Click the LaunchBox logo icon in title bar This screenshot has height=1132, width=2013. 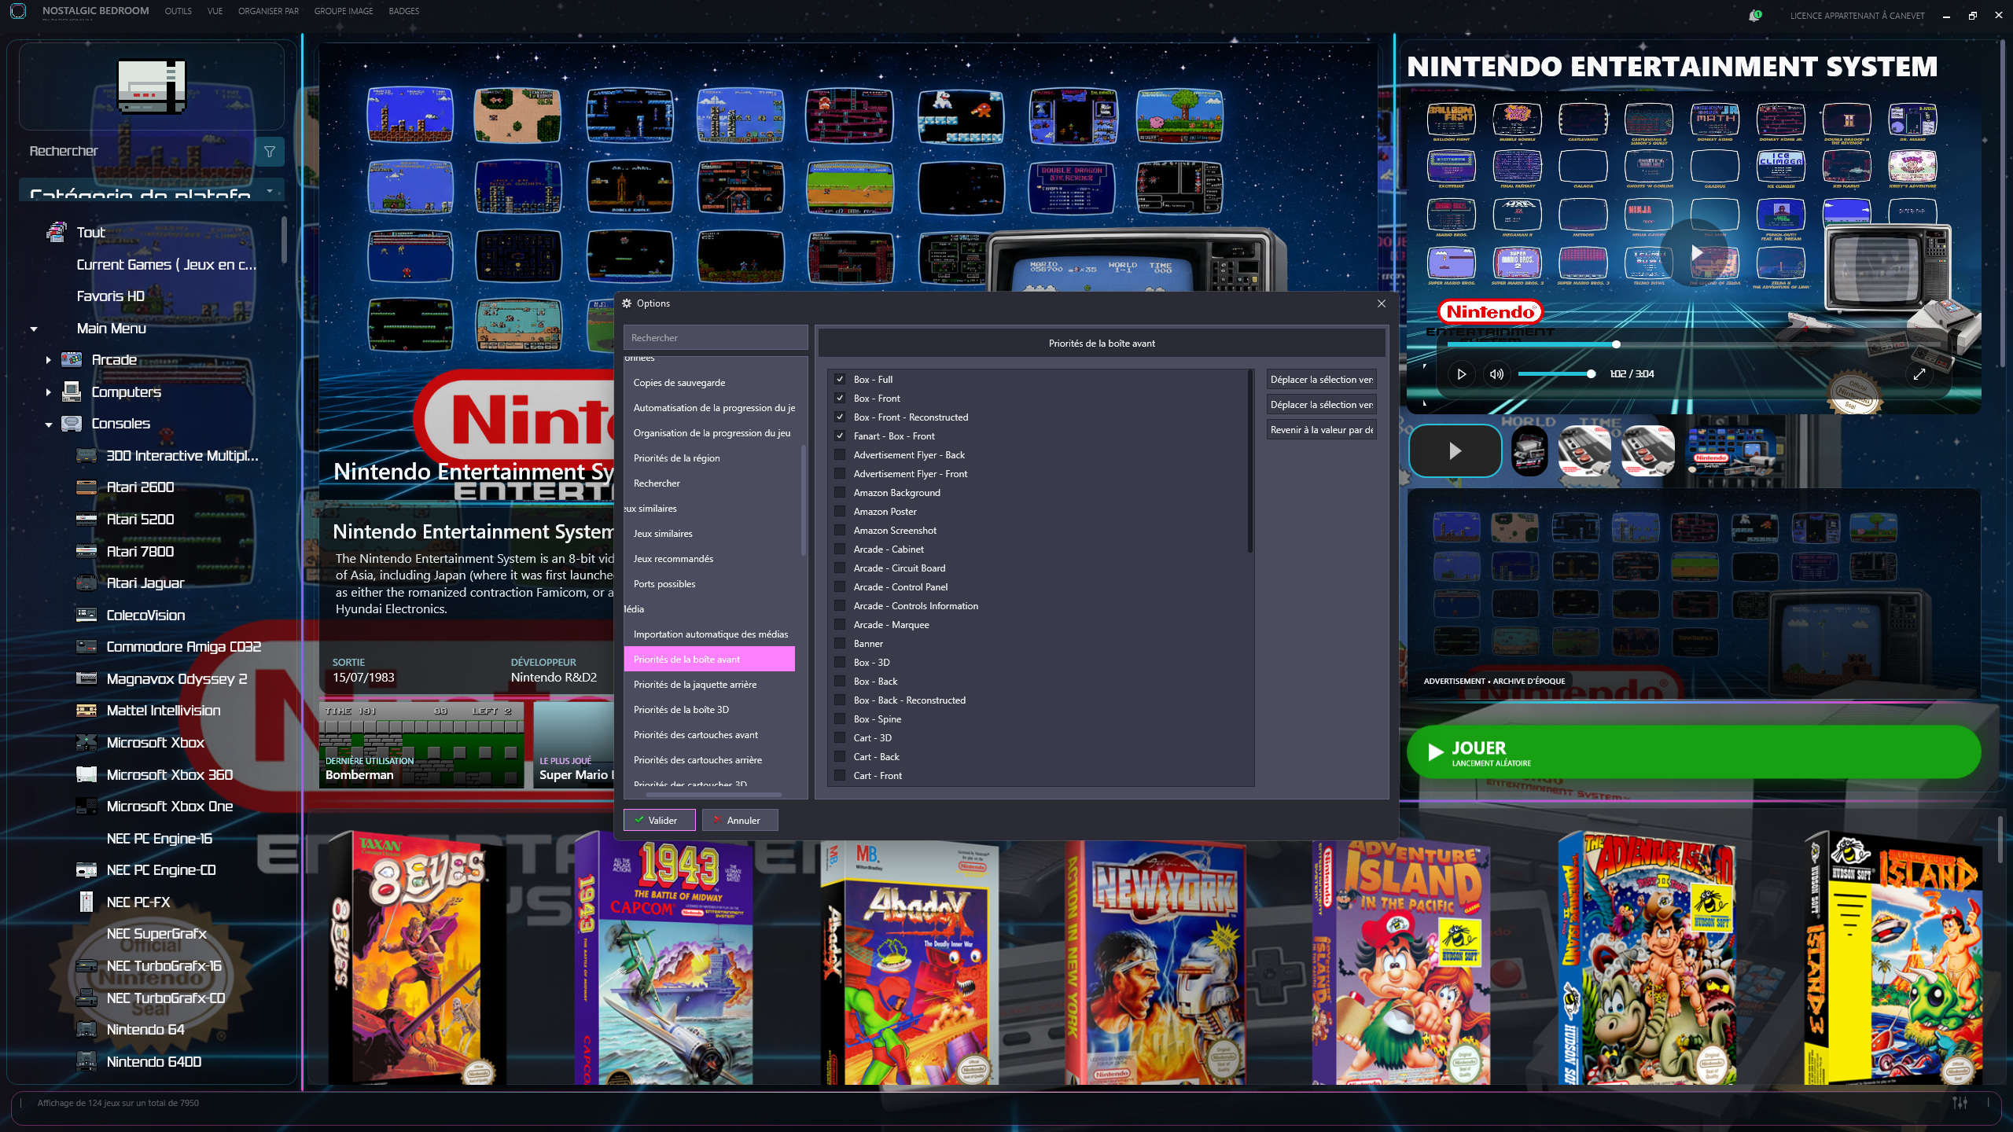pos(18,11)
